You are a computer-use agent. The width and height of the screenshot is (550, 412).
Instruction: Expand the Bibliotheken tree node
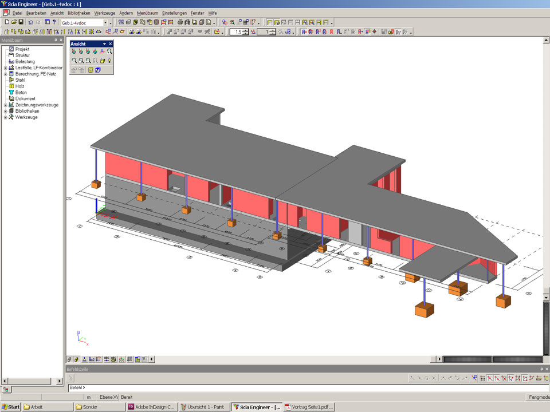(x=5, y=111)
